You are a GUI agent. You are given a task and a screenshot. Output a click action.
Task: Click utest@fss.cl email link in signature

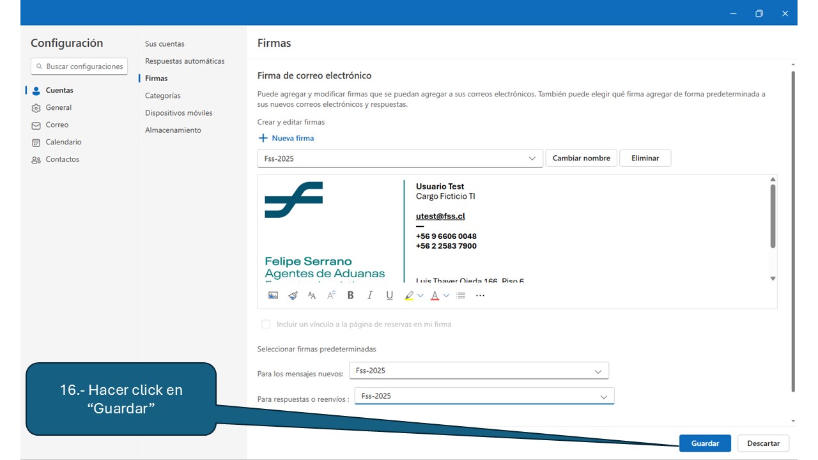click(x=440, y=216)
